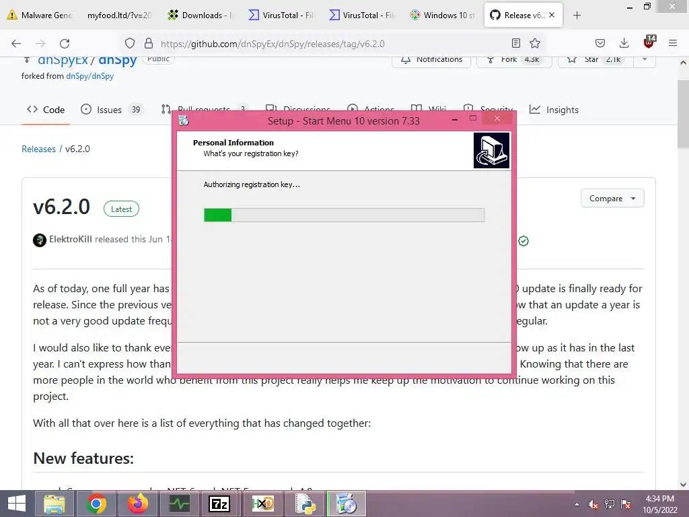This screenshot has height=517, width=689.
Task: Open setup installer taskbar icon
Action: pyautogui.click(x=347, y=504)
